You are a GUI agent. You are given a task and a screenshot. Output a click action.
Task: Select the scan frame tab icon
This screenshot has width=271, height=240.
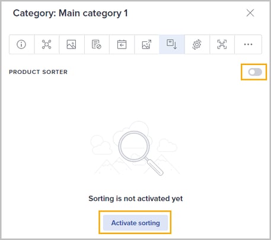click(222, 44)
